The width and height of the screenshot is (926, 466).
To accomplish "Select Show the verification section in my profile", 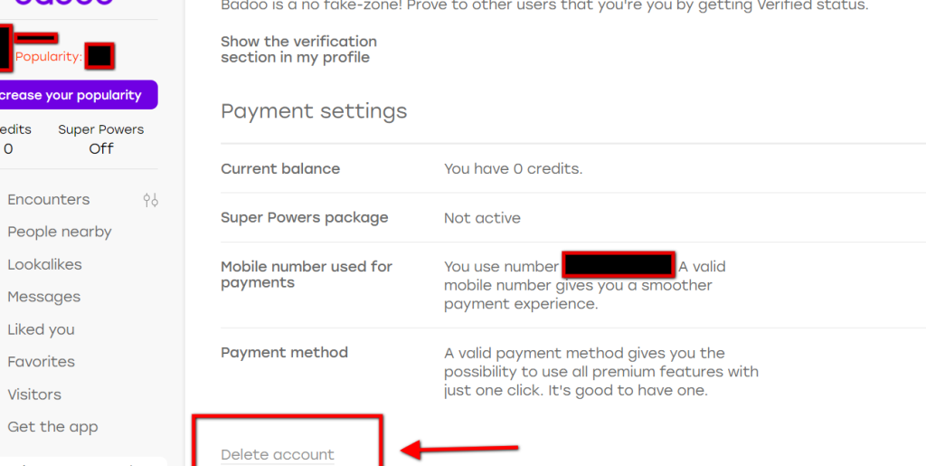I will pos(298,50).
